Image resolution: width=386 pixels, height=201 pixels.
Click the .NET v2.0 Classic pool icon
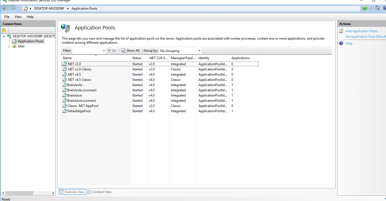[65, 69]
